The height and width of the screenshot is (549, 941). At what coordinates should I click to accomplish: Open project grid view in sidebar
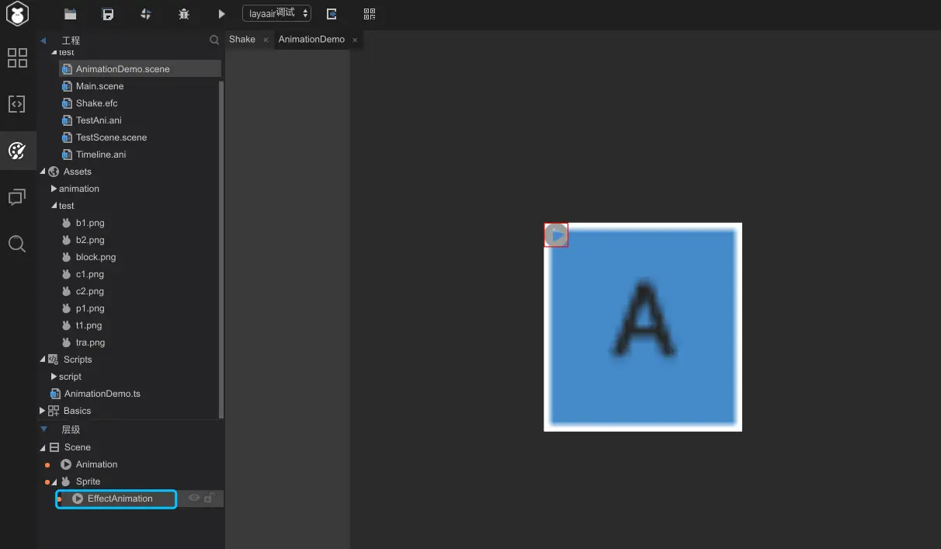coord(17,57)
